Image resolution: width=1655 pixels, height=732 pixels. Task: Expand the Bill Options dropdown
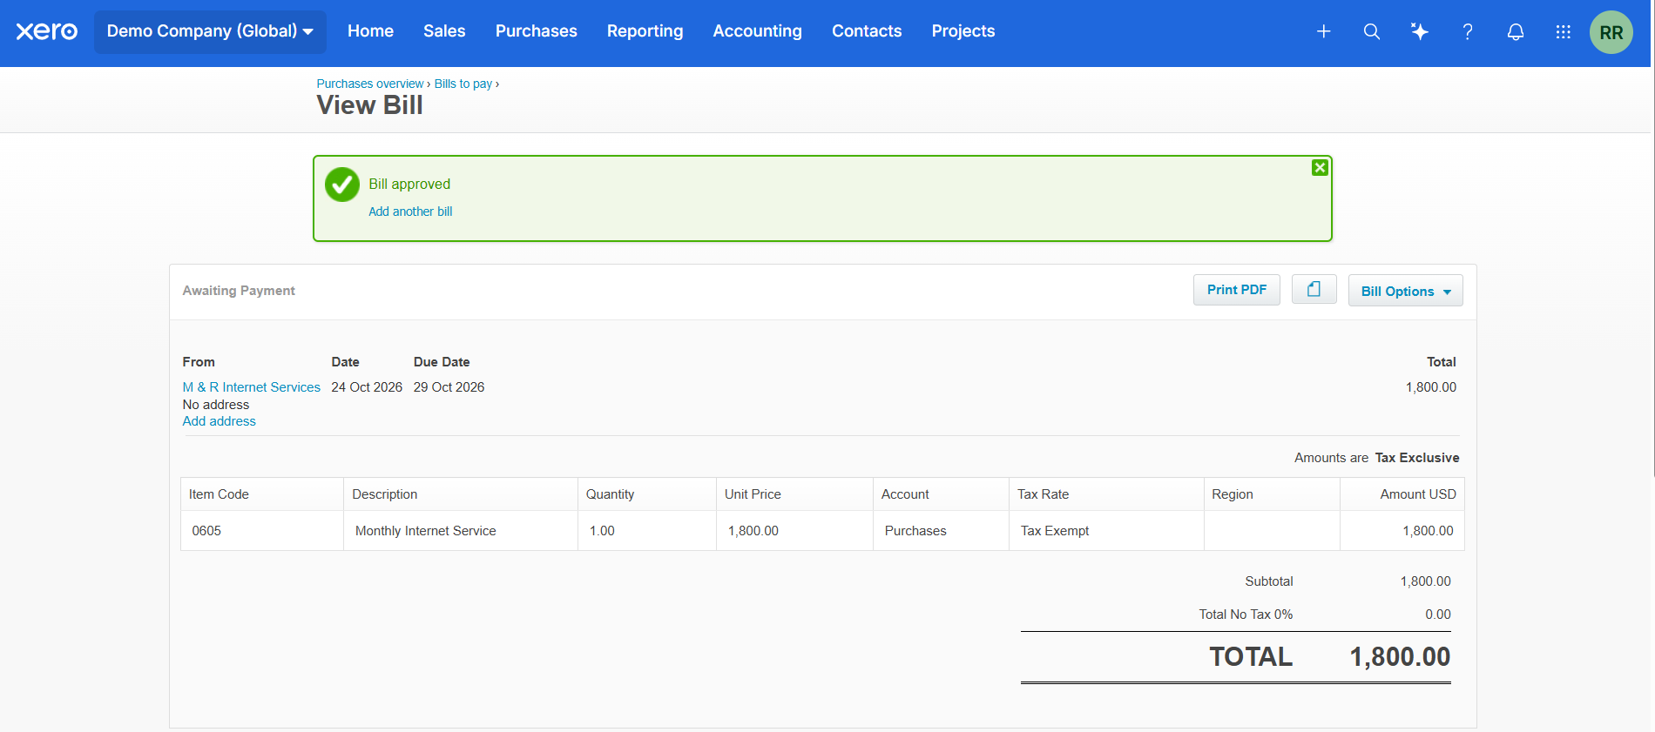[x=1405, y=291]
